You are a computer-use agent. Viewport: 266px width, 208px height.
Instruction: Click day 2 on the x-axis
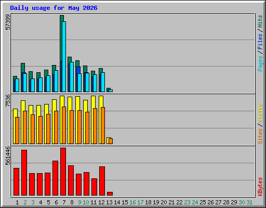click(x=25, y=202)
